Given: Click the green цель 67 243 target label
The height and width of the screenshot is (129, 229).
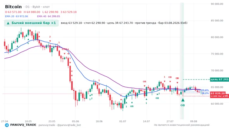Looking at the screenshot, I should pos(219,80).
